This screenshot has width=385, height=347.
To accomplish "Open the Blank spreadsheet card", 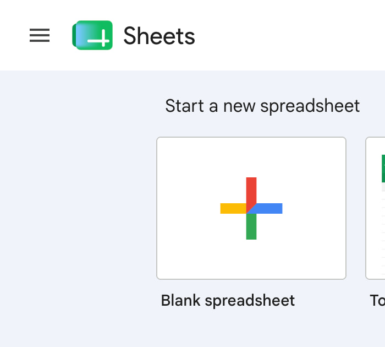I will (251, 208).
